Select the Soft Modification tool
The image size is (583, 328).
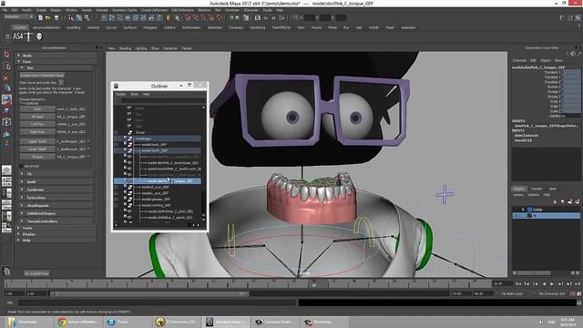6,134
